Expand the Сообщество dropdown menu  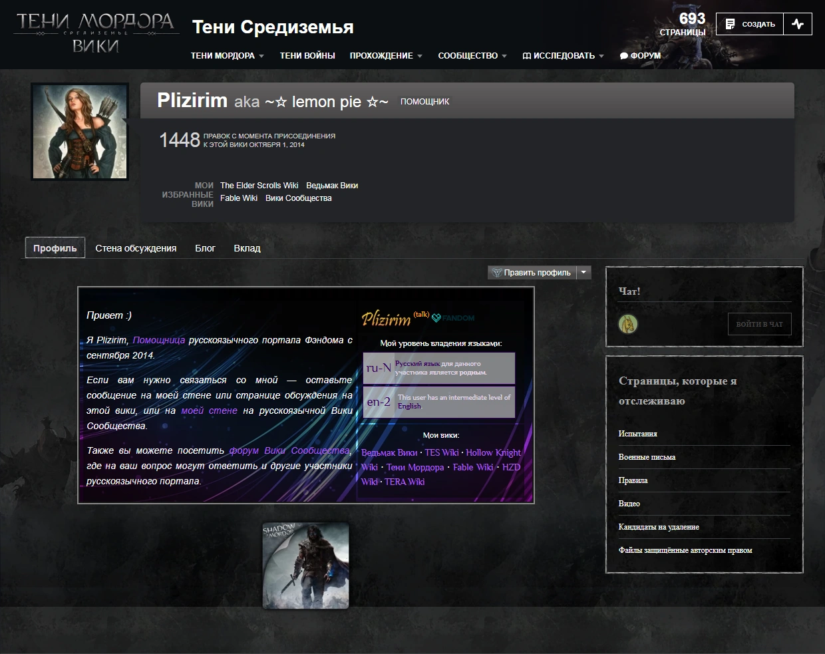pyautogui.click(x=472, y=56)
